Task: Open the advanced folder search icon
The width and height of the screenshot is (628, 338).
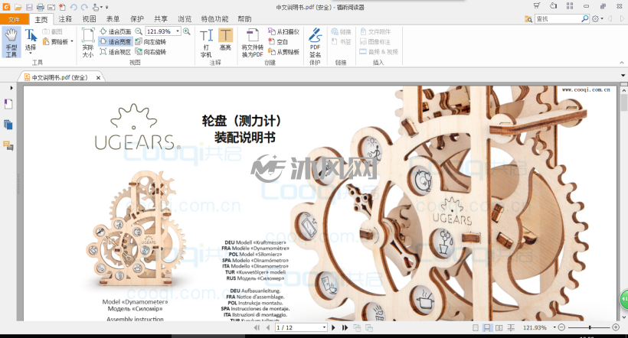Action: [x=528, y=19]
